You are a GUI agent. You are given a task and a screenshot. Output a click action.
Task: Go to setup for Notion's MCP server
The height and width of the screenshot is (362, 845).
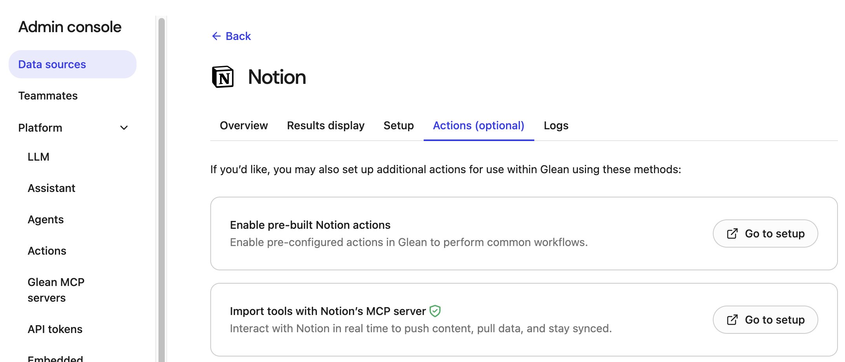[765, 320]
